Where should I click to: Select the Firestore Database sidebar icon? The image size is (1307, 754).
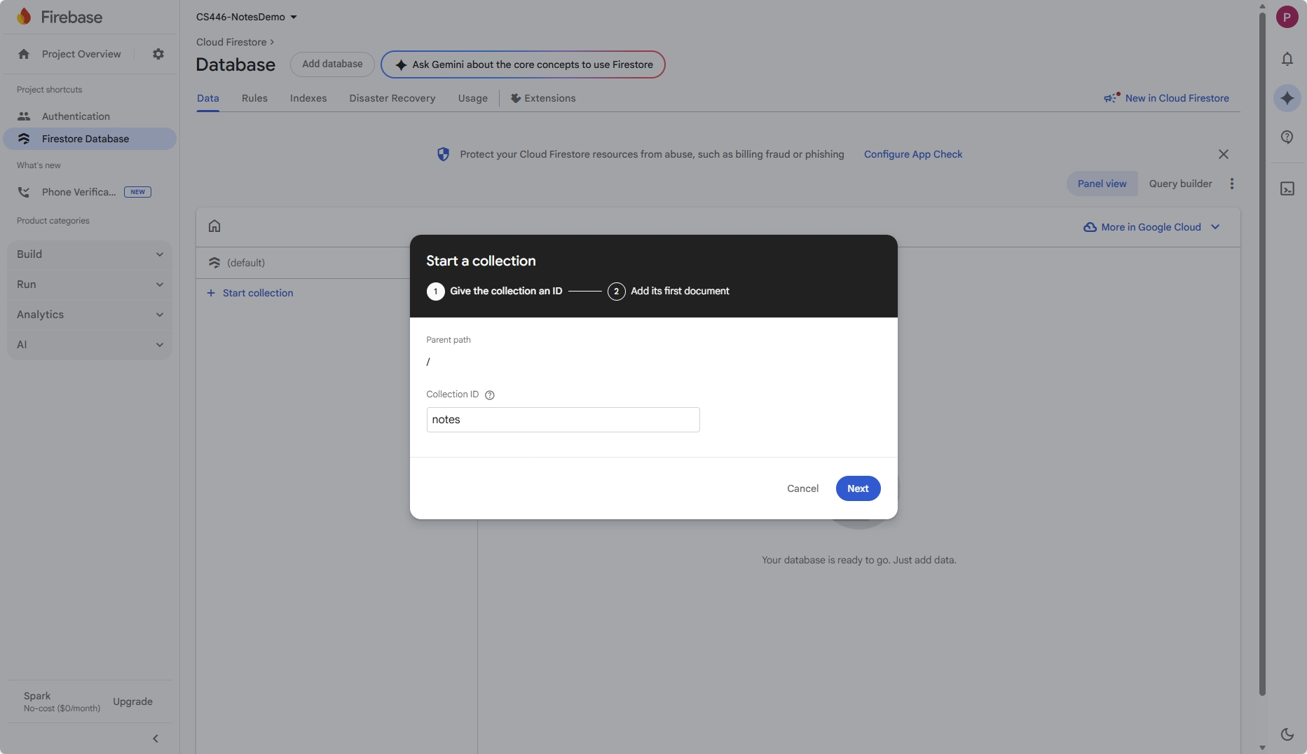25,139
